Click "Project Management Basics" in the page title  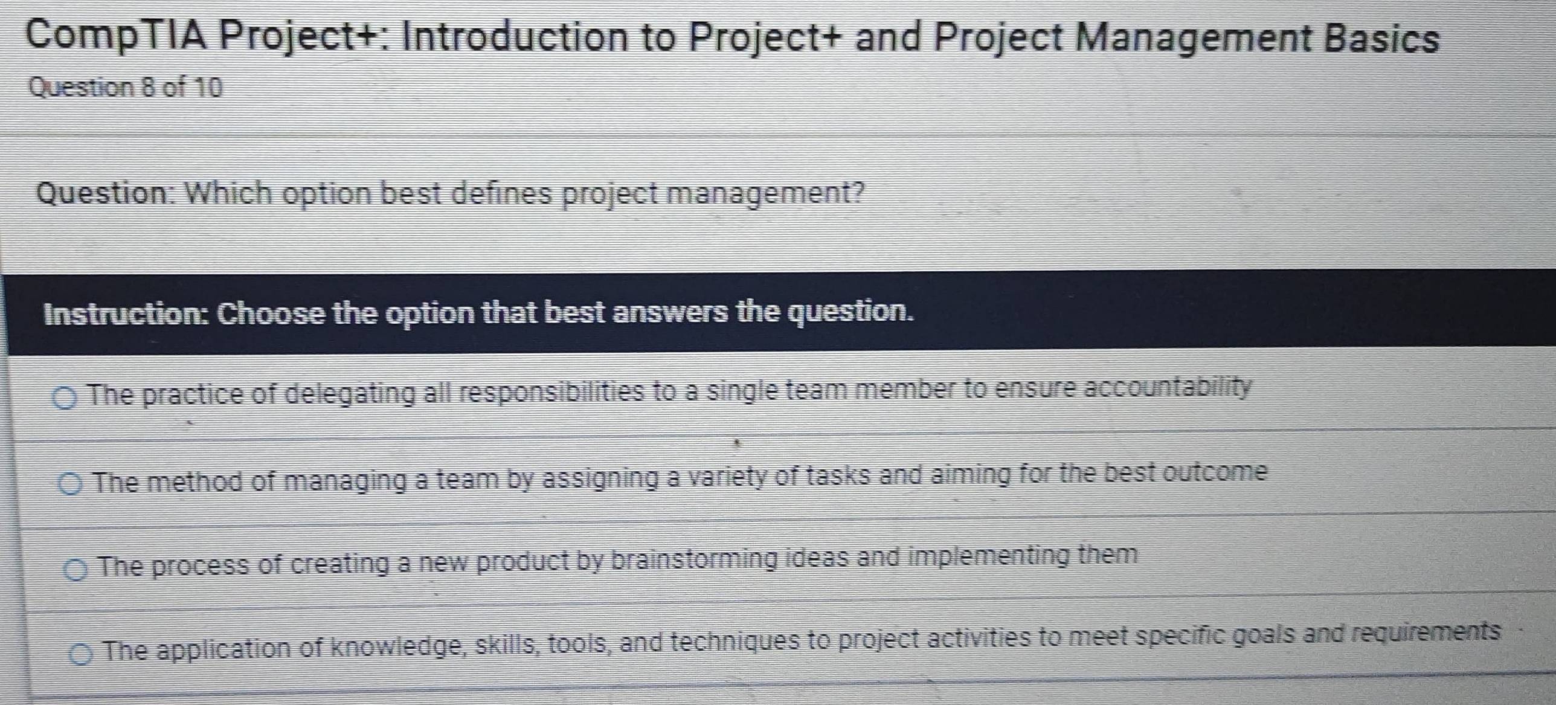[1187, 37]
